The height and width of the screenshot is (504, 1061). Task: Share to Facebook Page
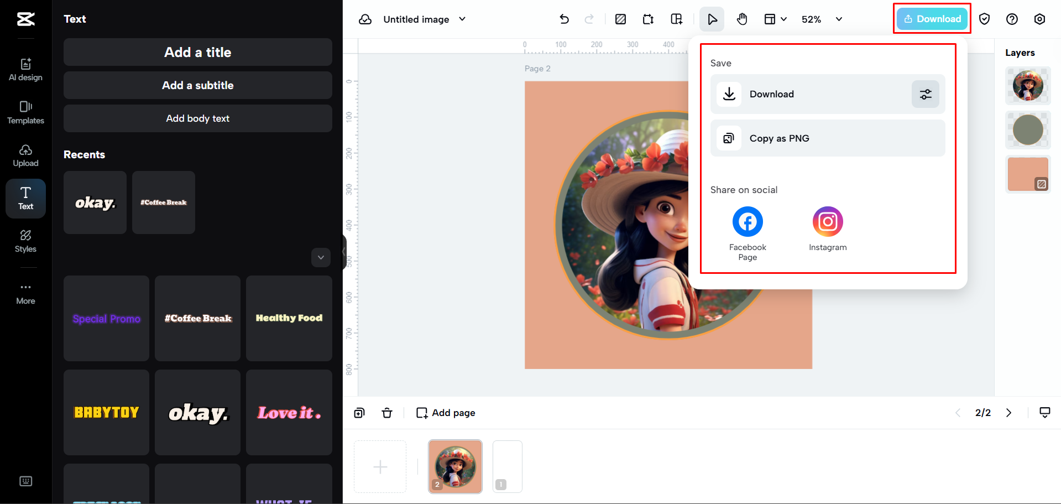coord(748,233)
